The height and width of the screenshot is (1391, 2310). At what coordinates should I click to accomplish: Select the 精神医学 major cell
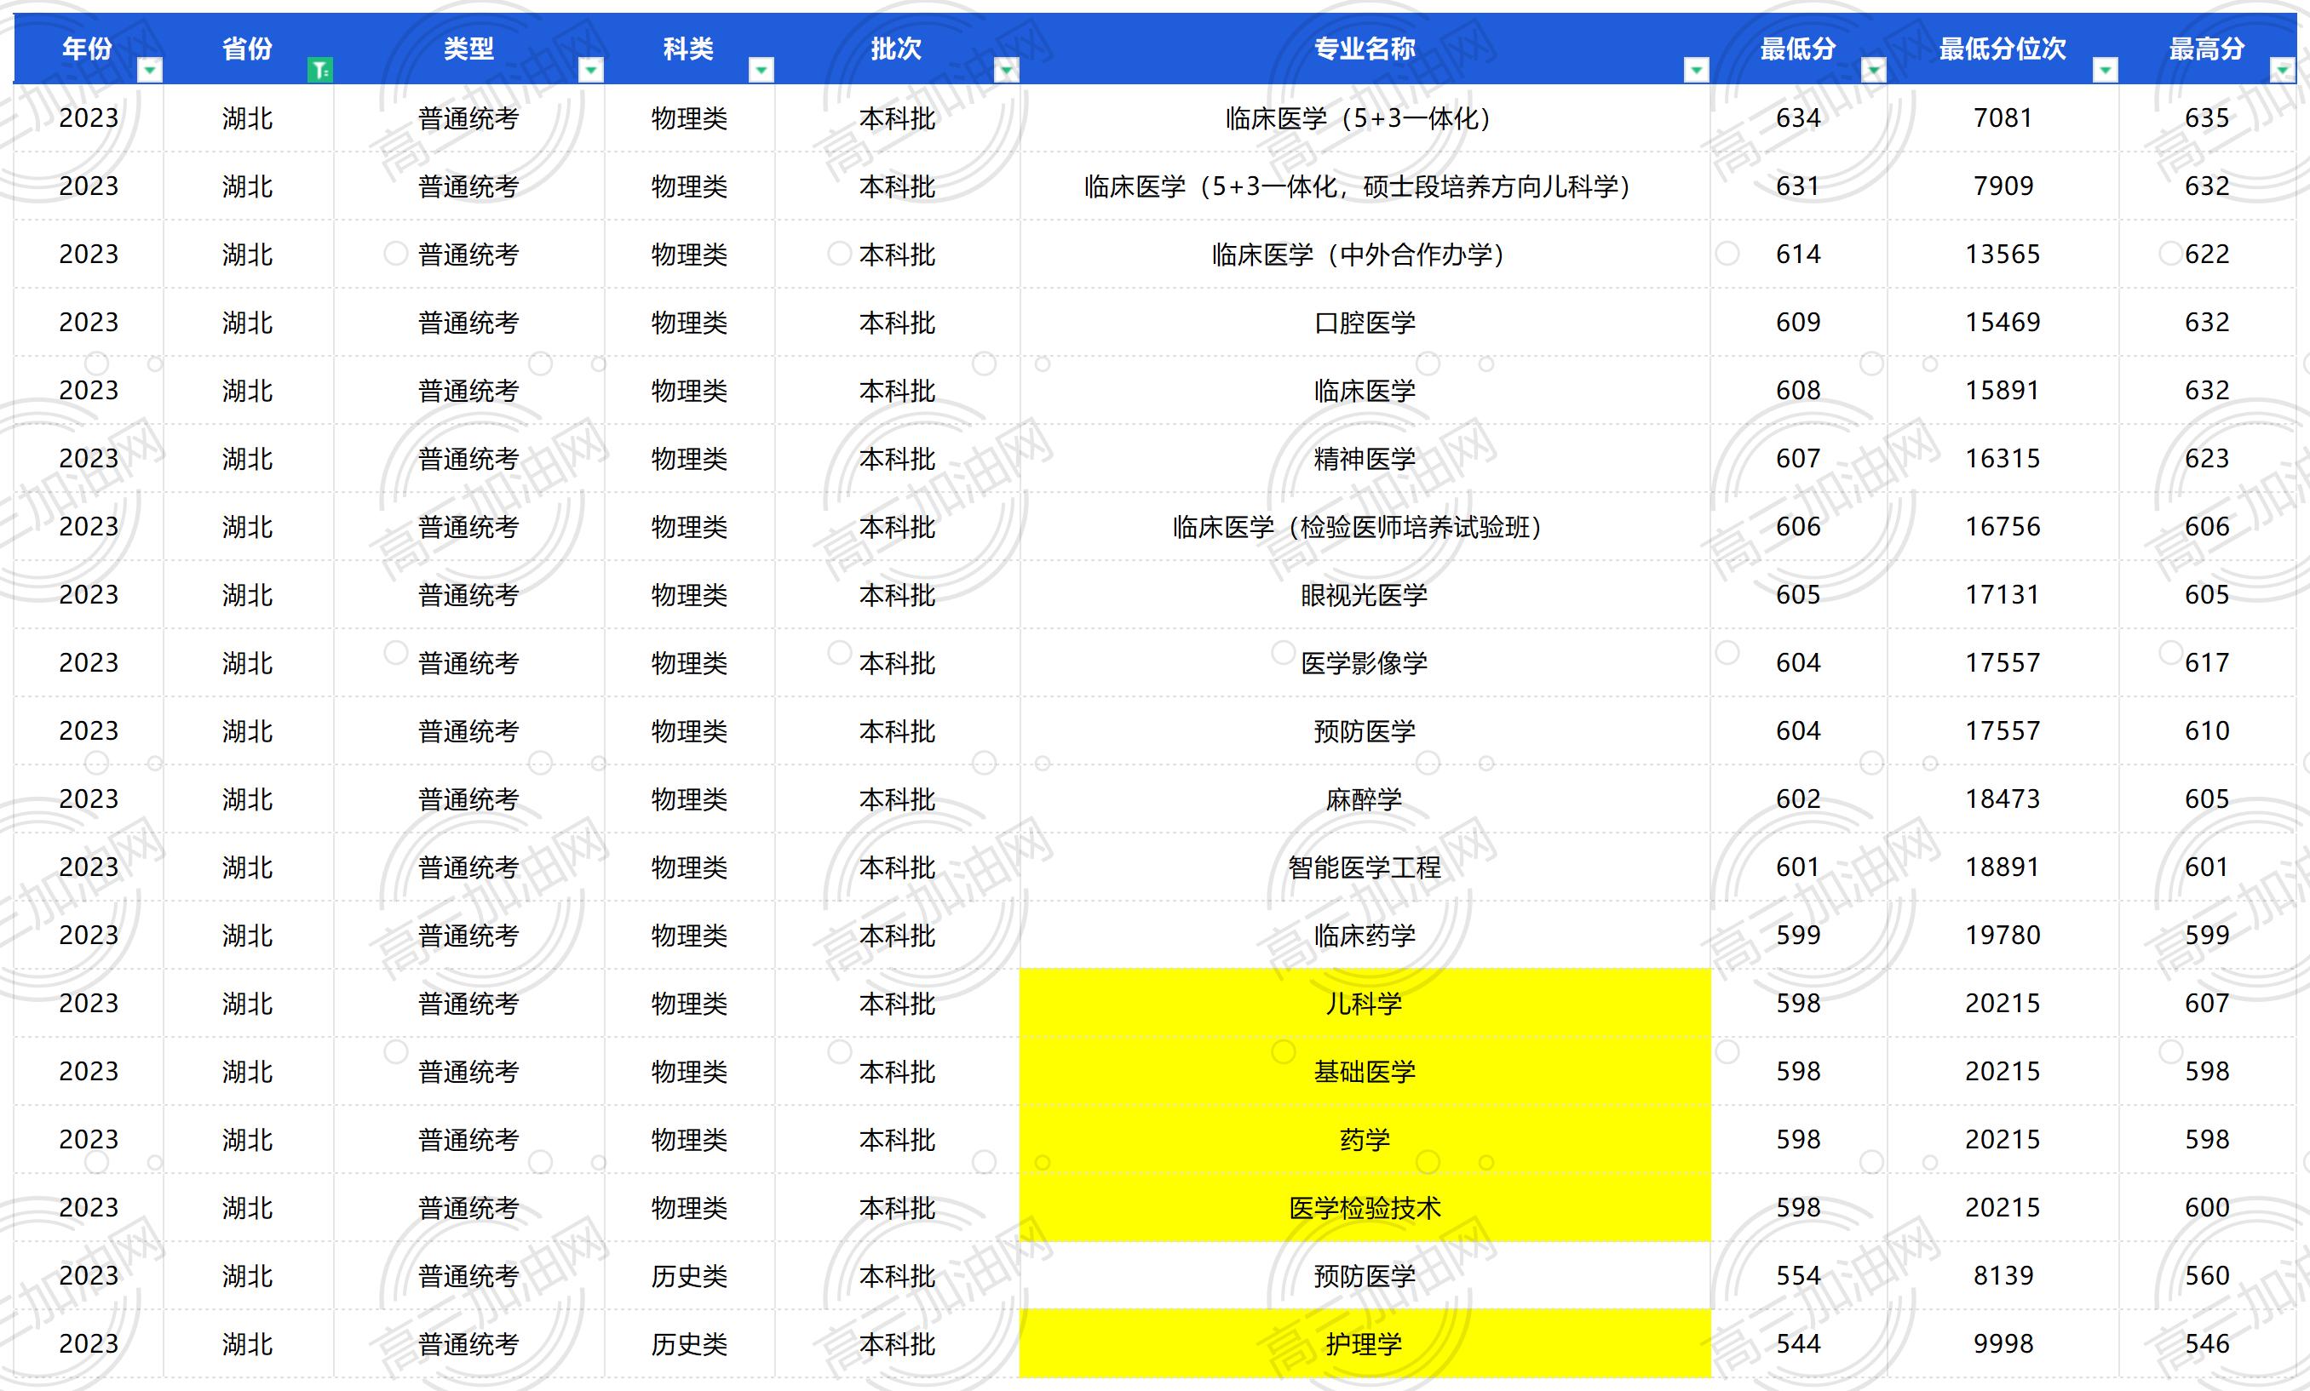pyautogui.click(x=1365, y=459)
